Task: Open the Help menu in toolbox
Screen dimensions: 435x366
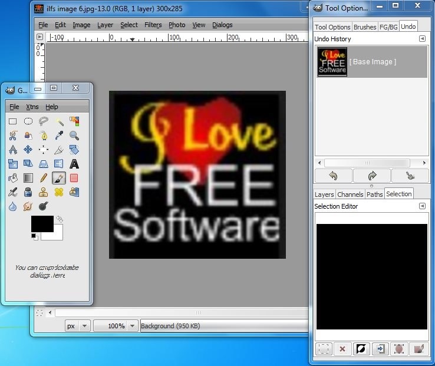Action: 52,107
